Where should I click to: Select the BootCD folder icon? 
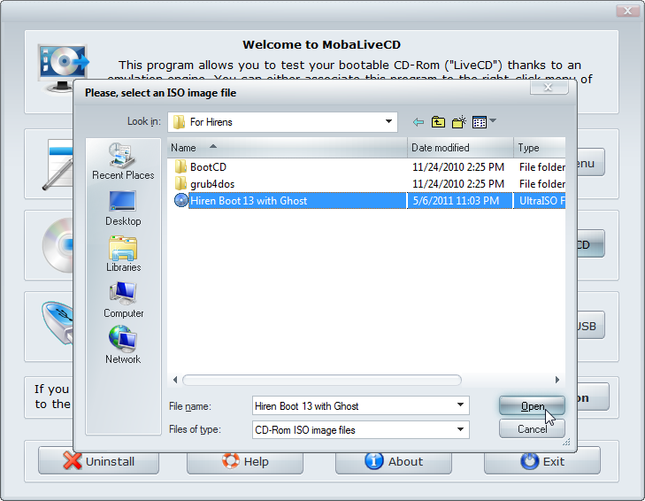point(180,166)
